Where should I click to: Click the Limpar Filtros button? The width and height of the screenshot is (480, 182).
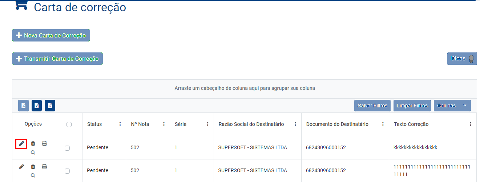pos(412,106)
